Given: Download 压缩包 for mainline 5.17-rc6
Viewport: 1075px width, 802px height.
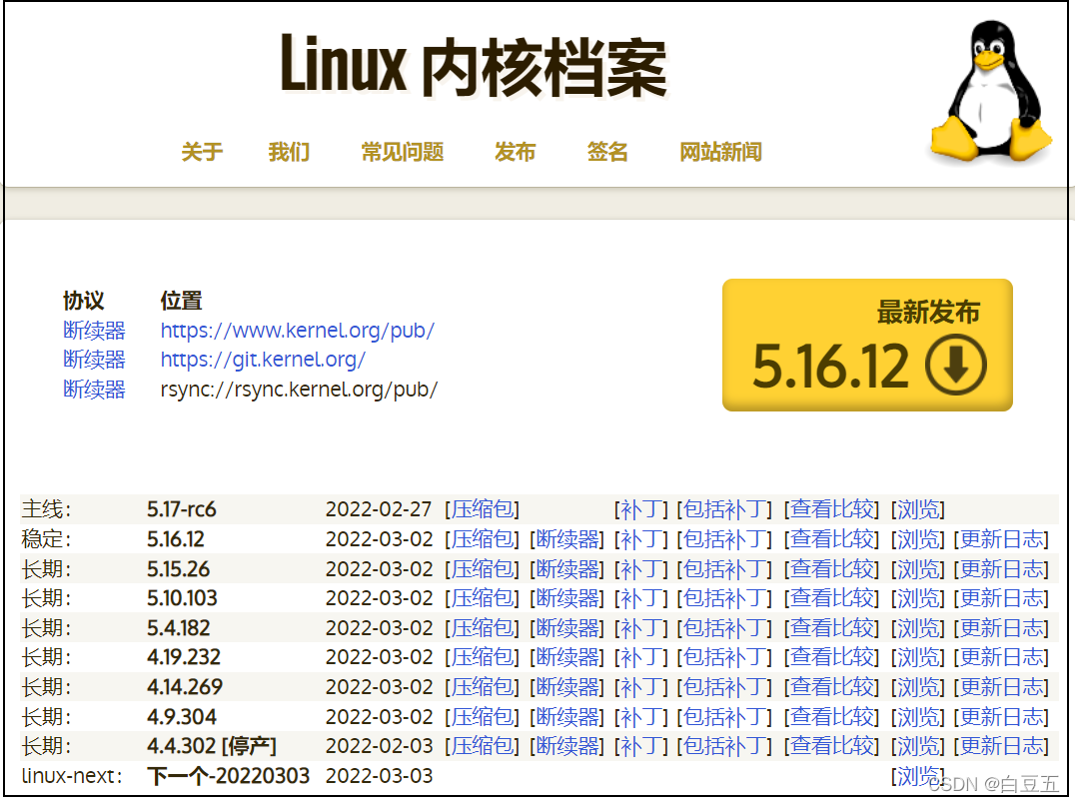Looking at the screenshot, I should coord(482,509).
